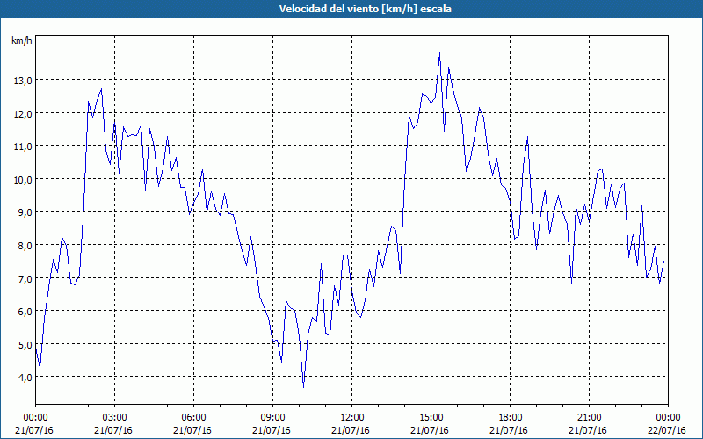Screen dimensions: 703x439
Task: Click the '6,0' y-axis value
Action: (25, 312)
